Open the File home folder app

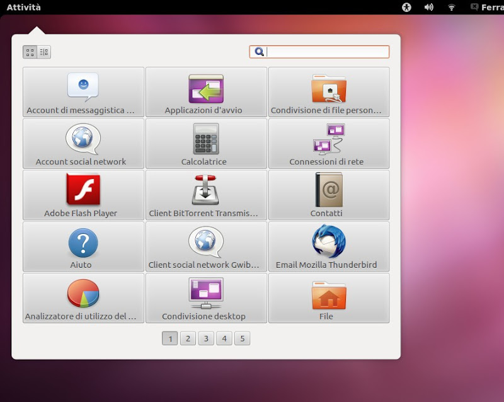[x=329, y=298]
